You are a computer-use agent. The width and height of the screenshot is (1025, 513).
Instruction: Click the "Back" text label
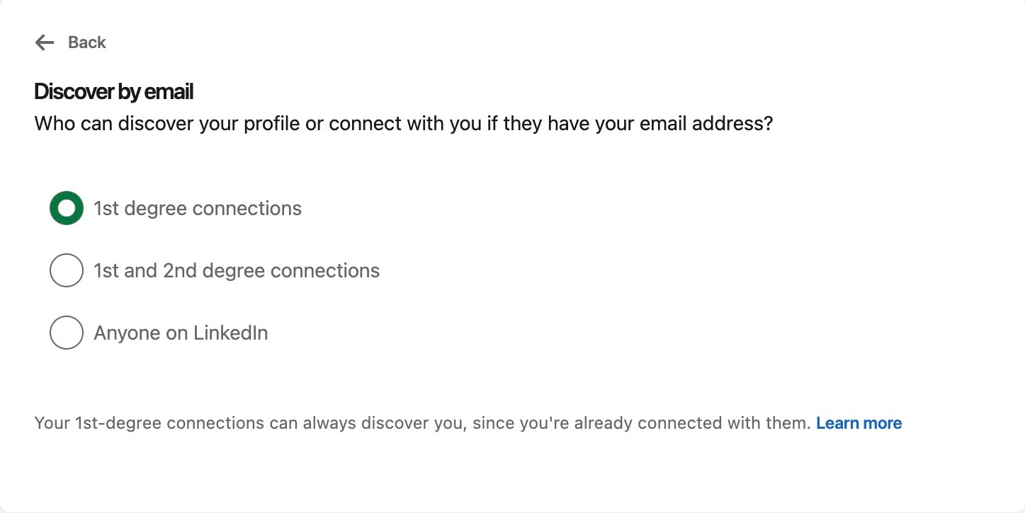pos(86,42)
